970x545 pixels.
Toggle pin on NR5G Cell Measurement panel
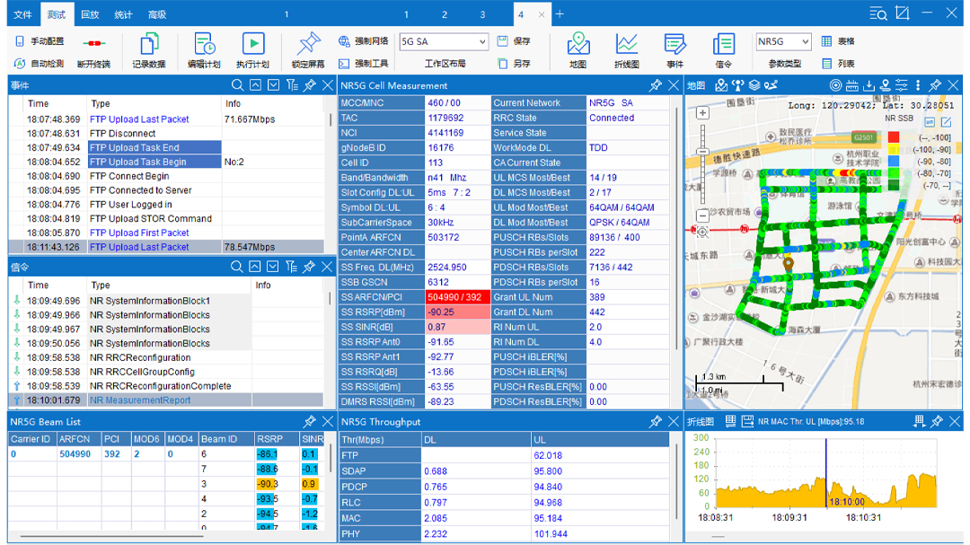656,85
